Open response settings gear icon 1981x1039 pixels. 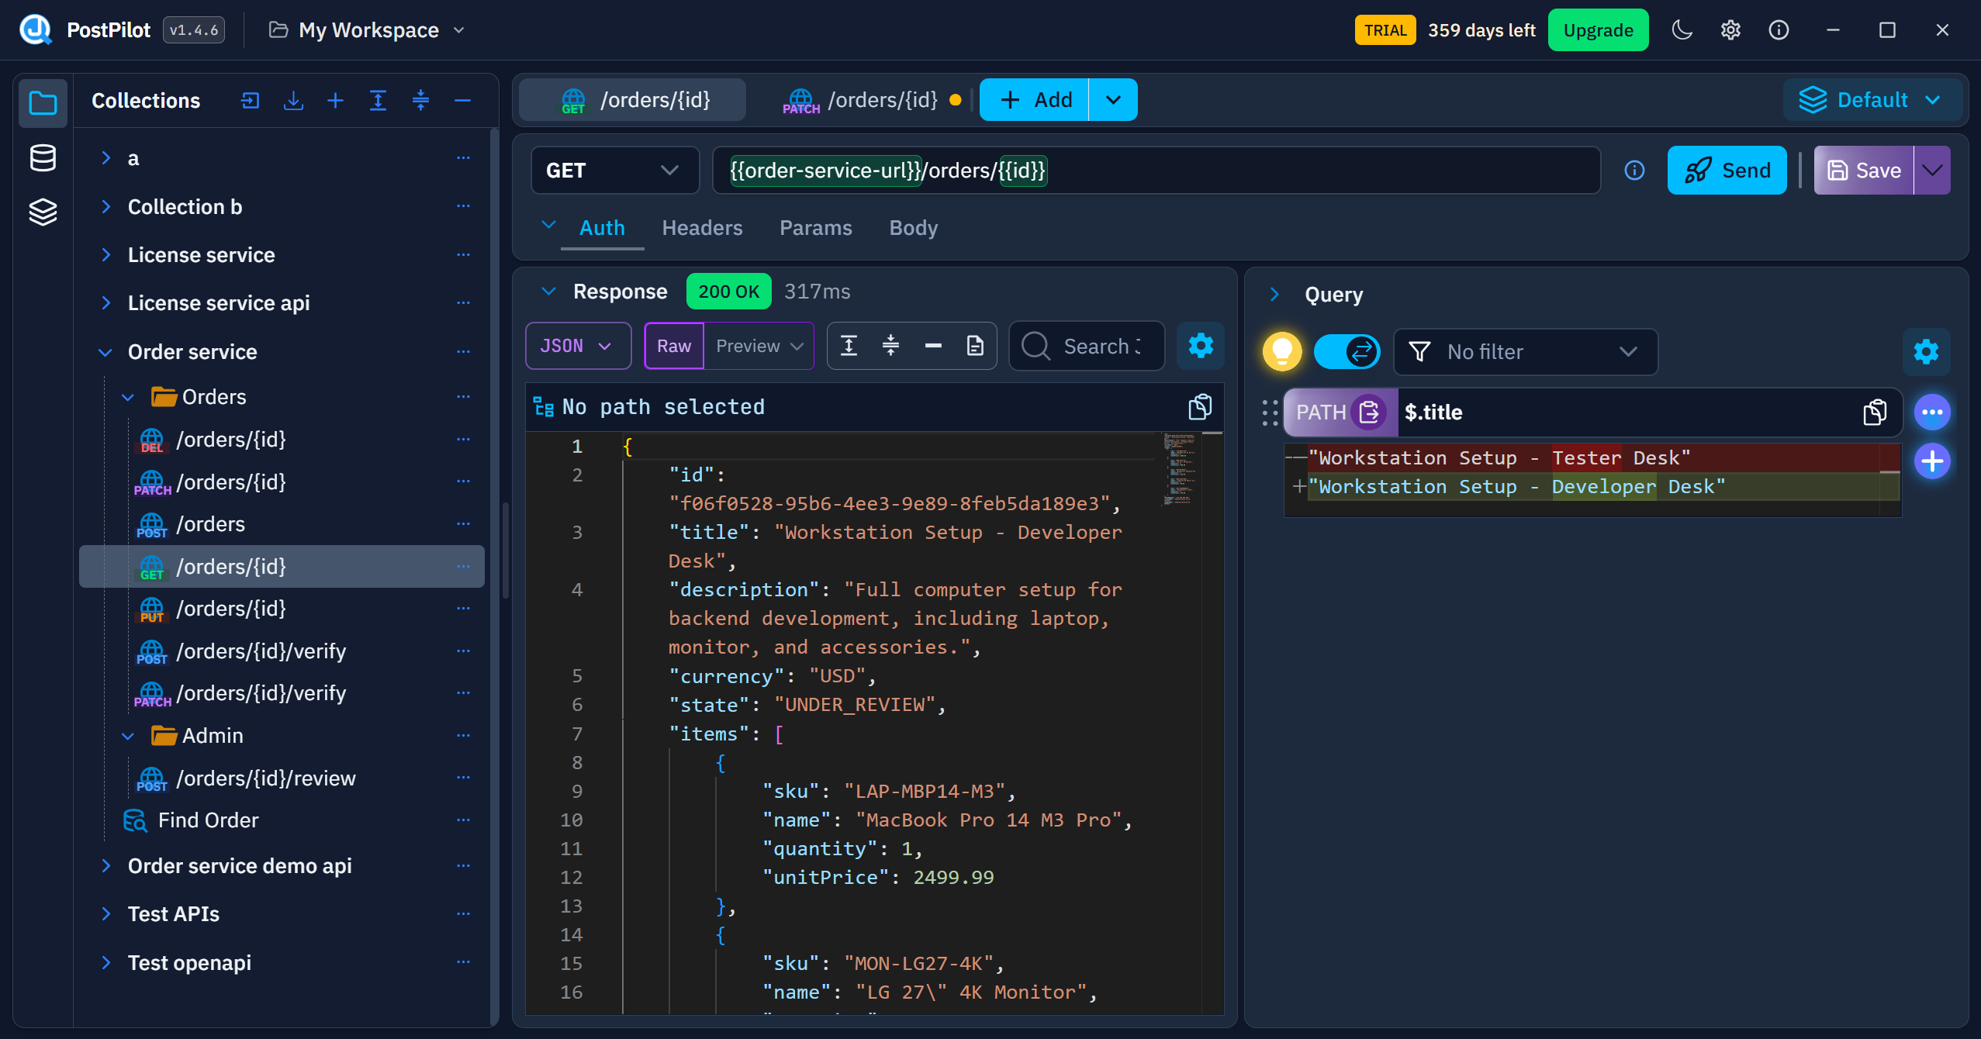click(x=1200, y=346)
